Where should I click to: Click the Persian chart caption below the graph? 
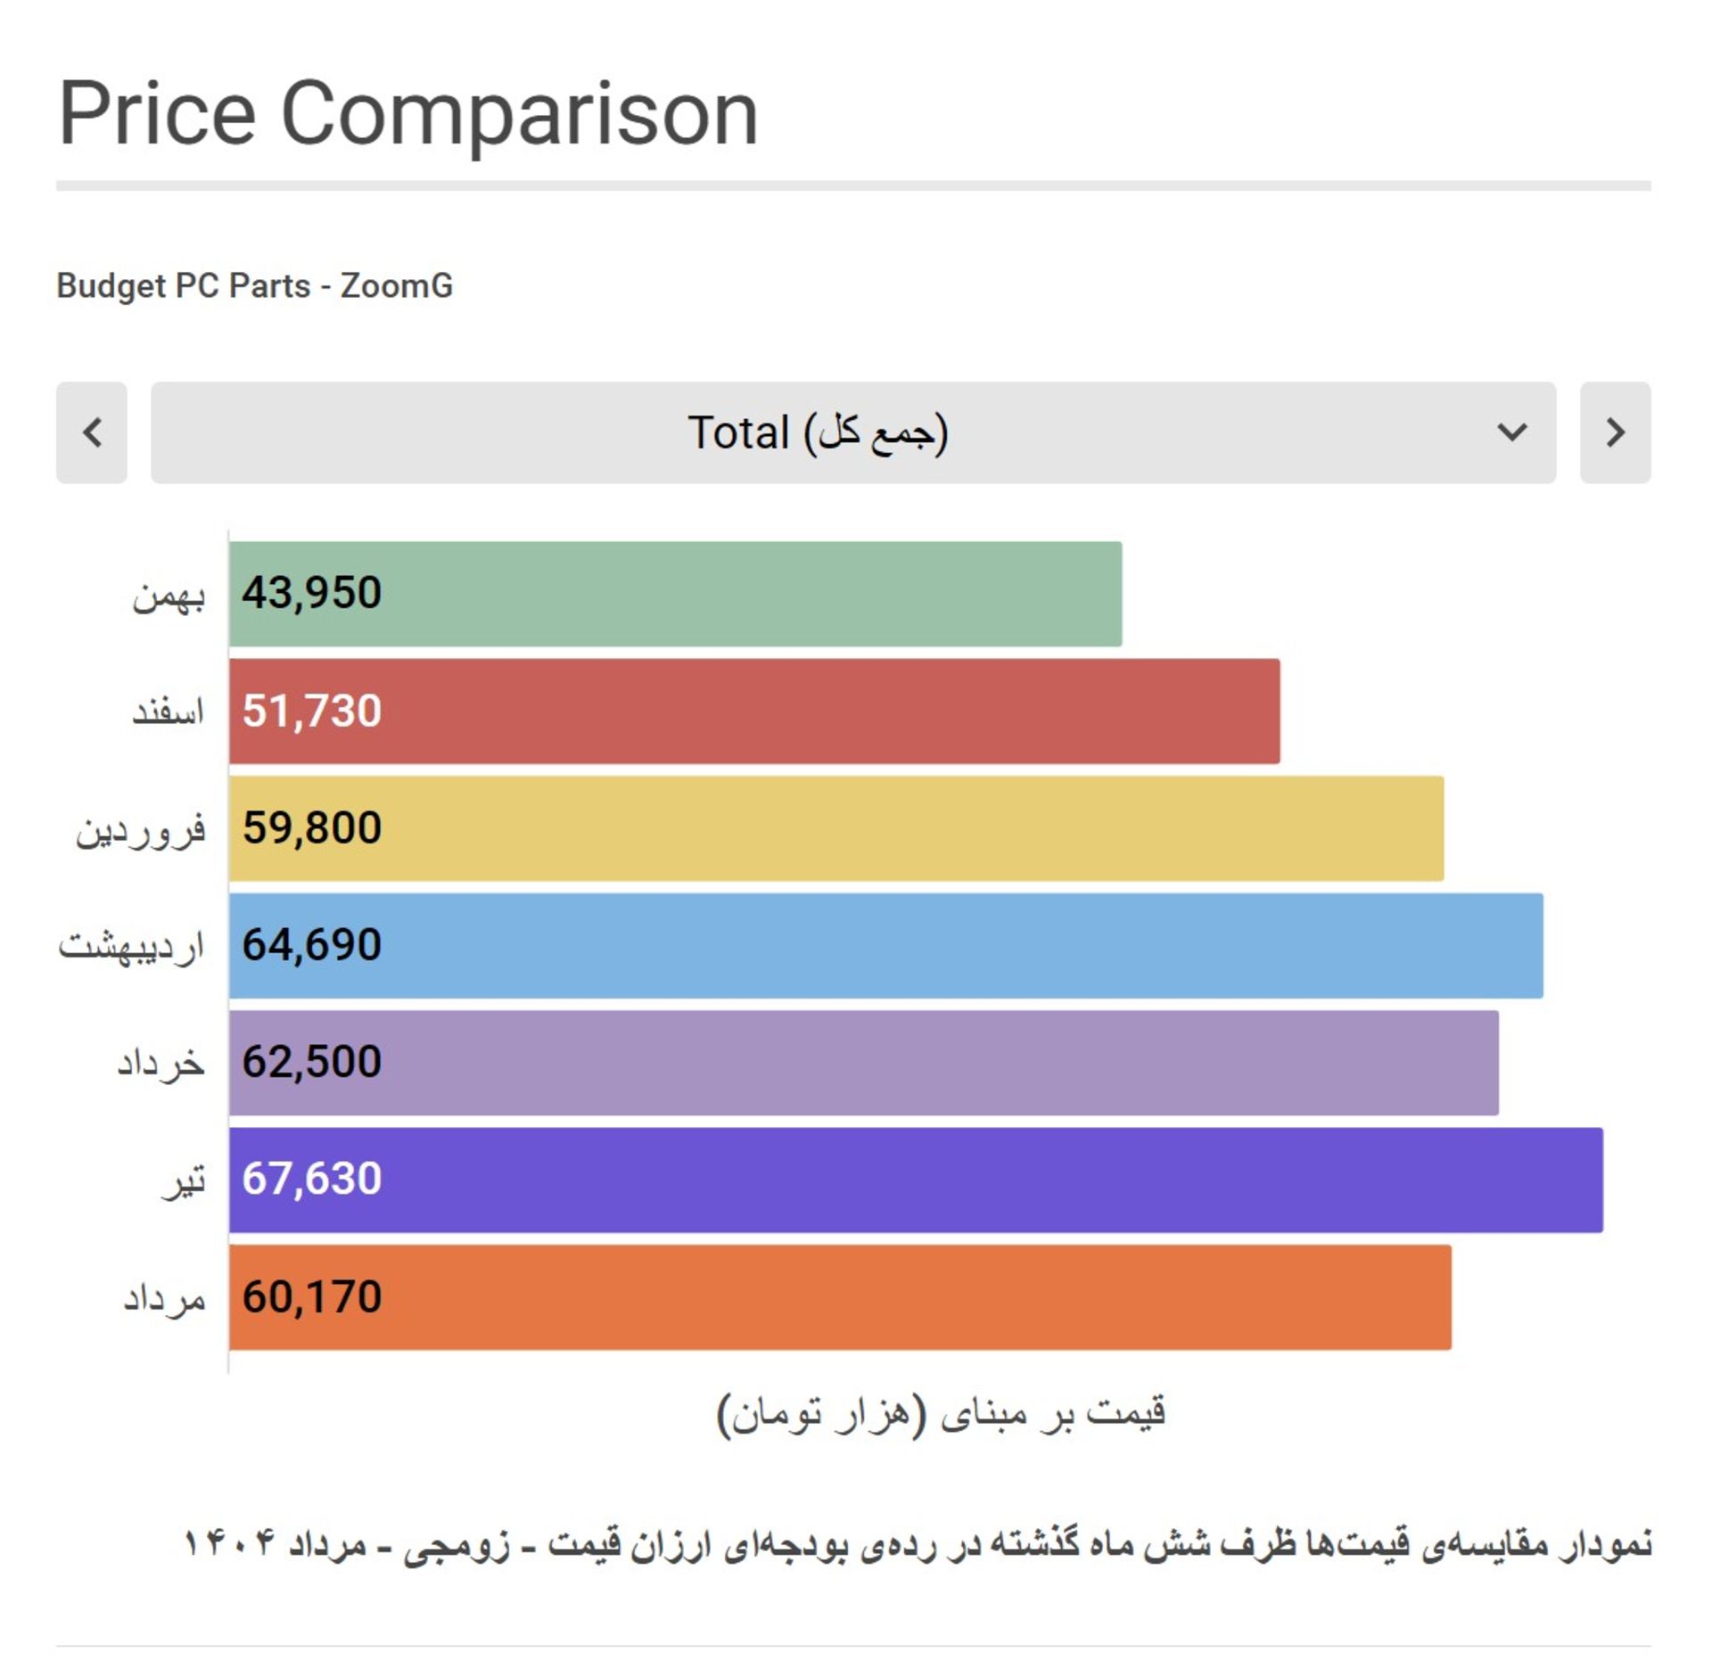pos(918,1544)
